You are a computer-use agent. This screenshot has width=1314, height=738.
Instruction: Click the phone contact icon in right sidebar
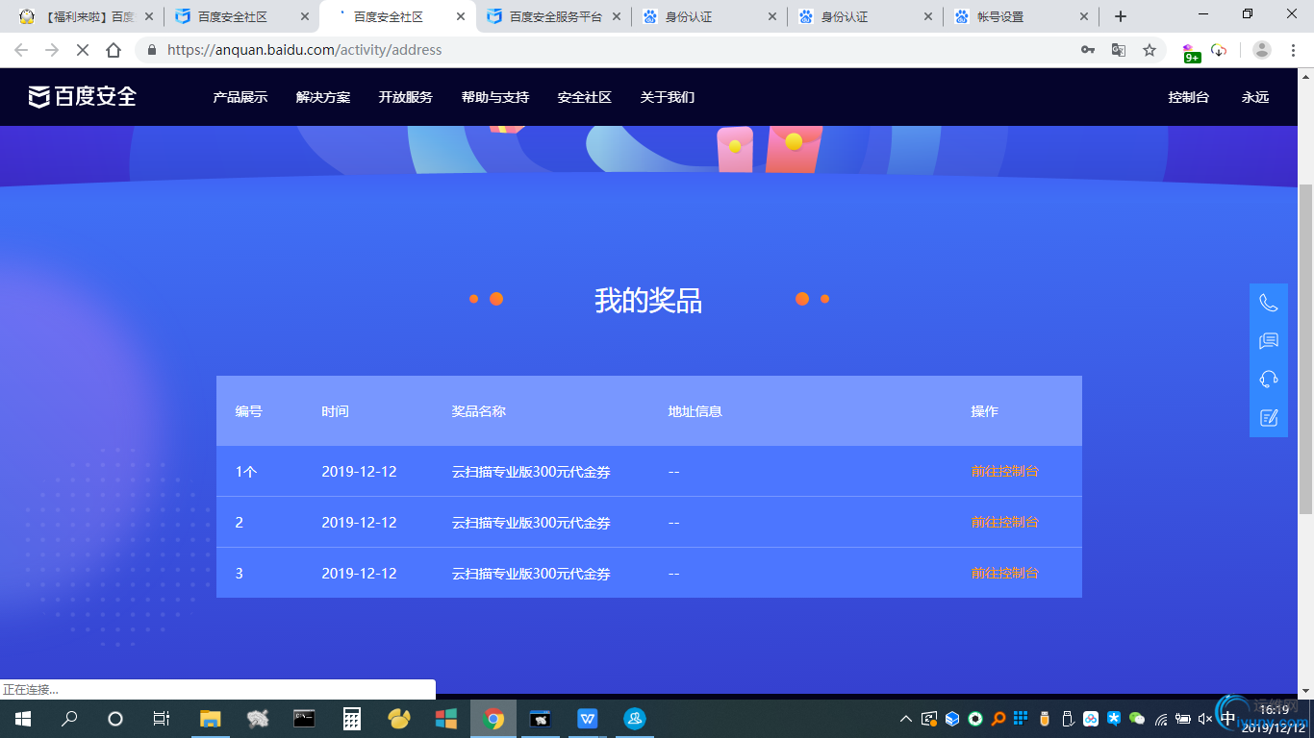[x=1269, y=304]
